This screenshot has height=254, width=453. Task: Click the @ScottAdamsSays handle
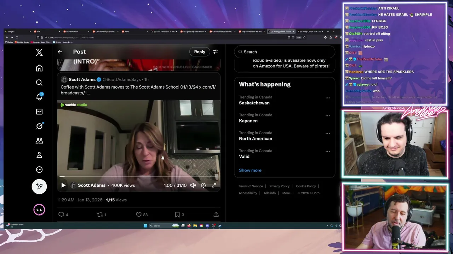[x=122, y=80]
